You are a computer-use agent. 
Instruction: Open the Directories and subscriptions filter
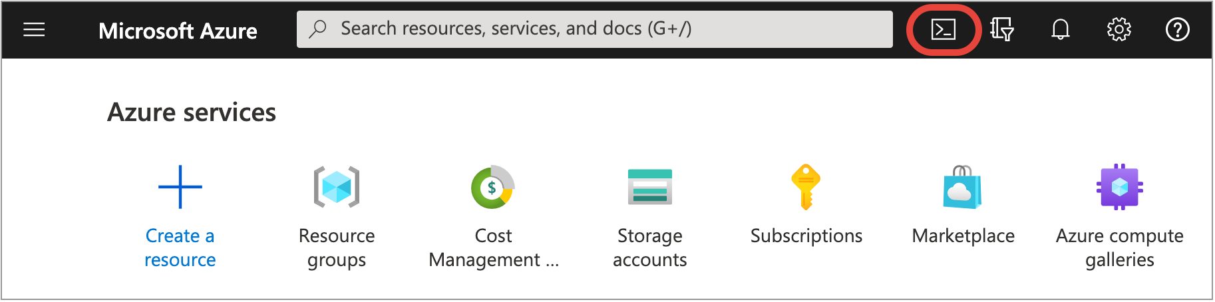1001,29
